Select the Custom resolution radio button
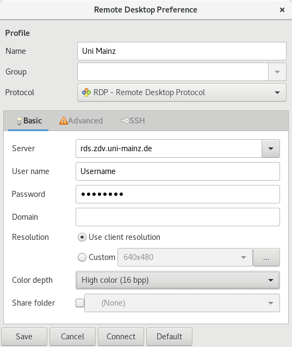This screenshot has height=347, width=292. tap(82, 257)
